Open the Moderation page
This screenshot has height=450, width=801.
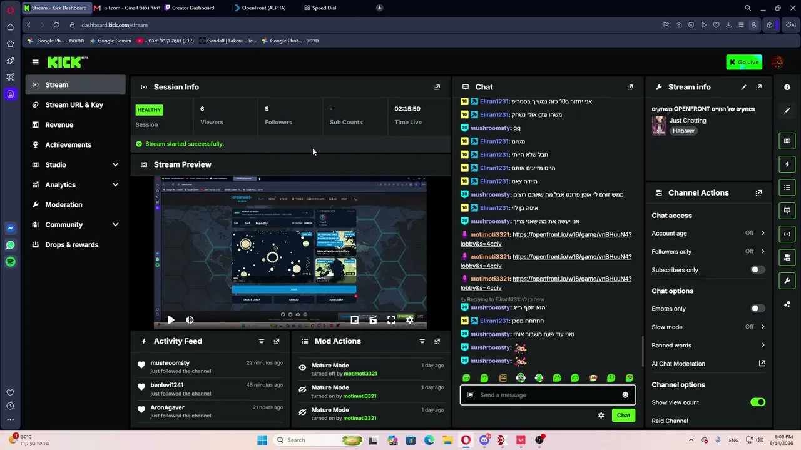point(76,204)
